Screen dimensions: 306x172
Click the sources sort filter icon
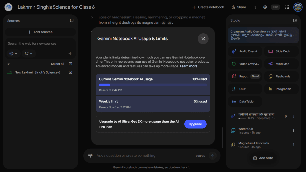click(x=9, y=64)
